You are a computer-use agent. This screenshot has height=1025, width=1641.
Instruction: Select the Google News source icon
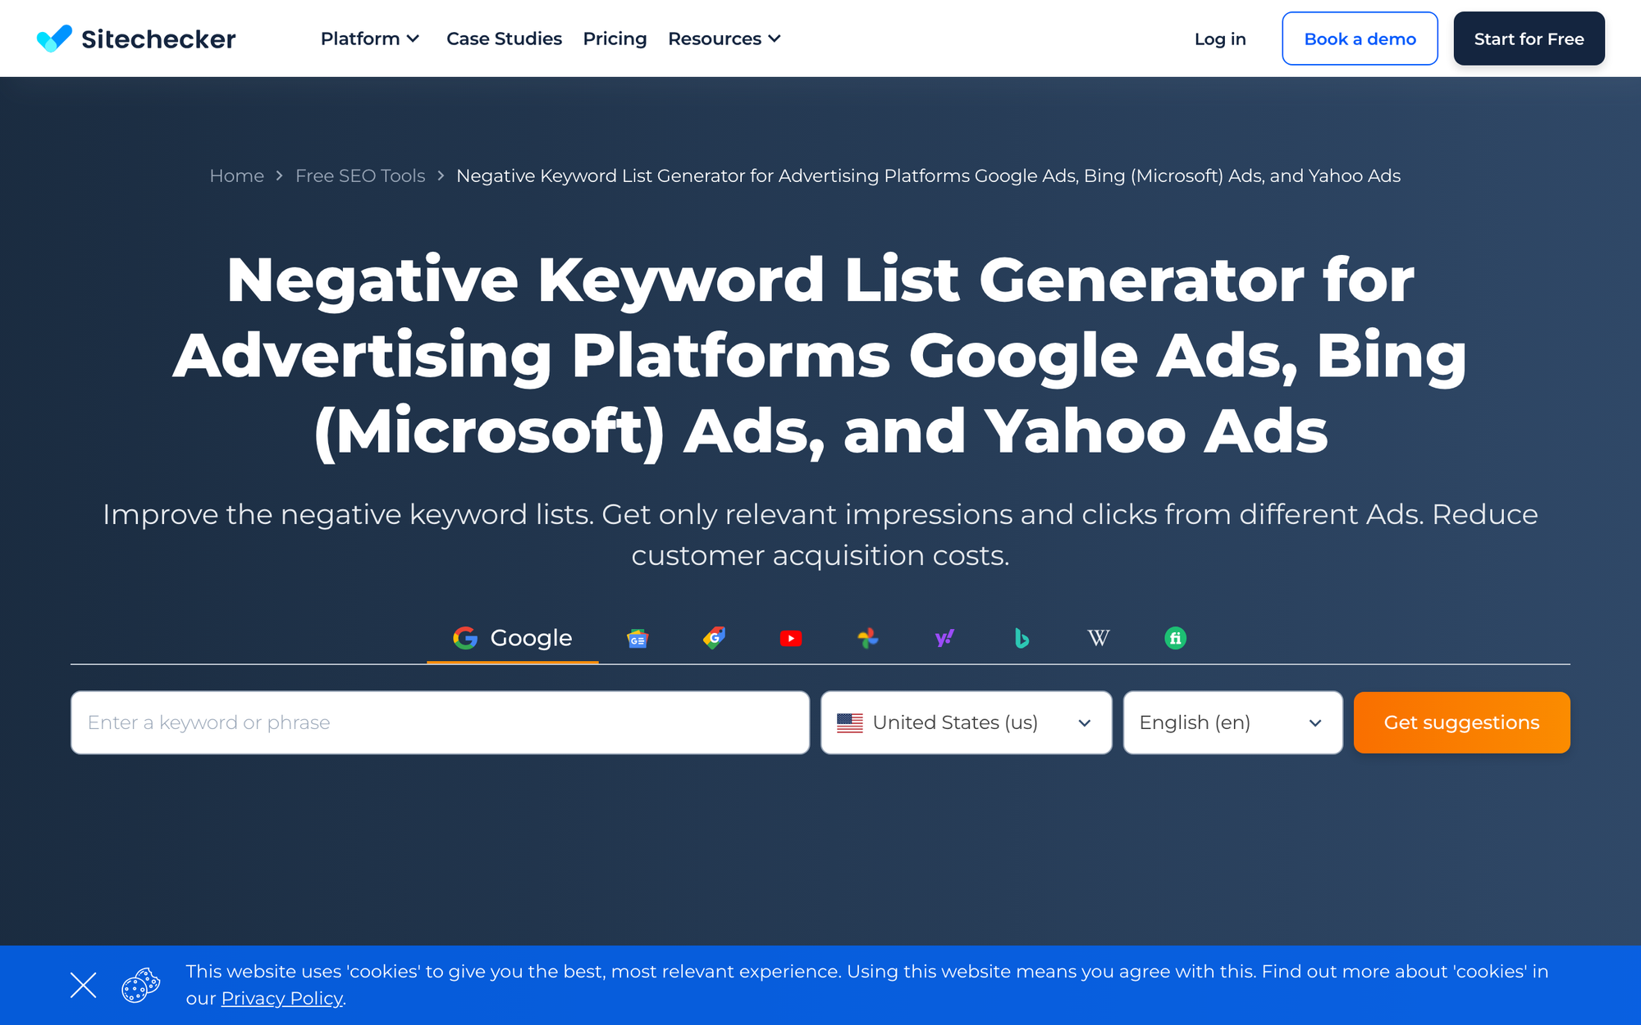click(638, 638)
